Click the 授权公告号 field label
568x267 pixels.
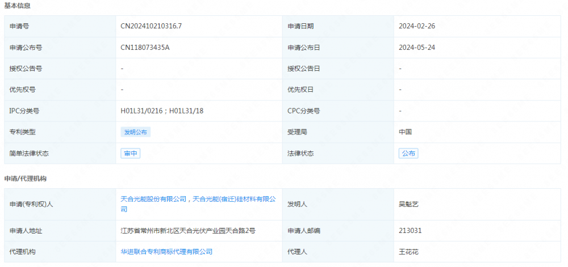click(x=26, y=69)
